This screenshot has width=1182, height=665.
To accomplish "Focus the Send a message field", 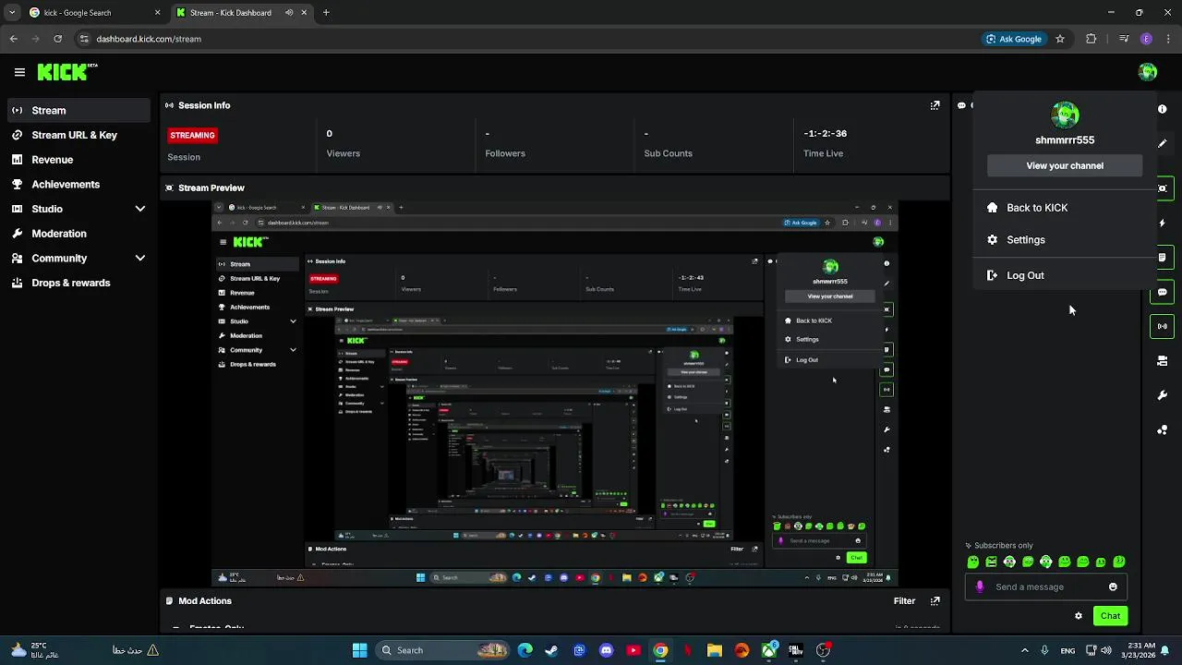I will (1046, 586).
